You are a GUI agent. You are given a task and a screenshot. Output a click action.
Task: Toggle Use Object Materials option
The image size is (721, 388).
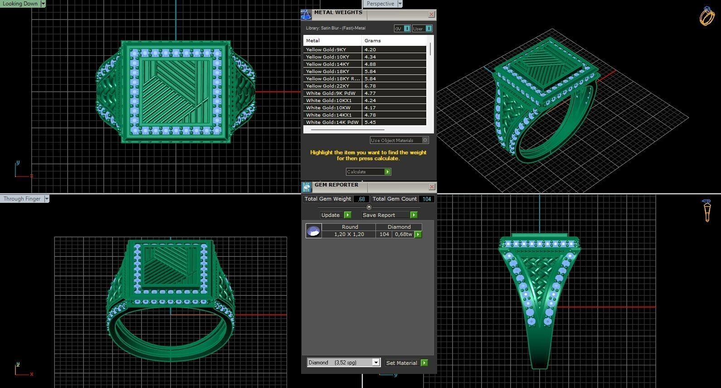point(399,141)
